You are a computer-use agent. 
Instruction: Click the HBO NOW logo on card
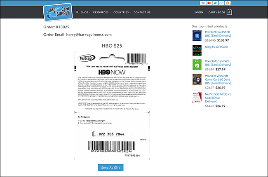112,72
